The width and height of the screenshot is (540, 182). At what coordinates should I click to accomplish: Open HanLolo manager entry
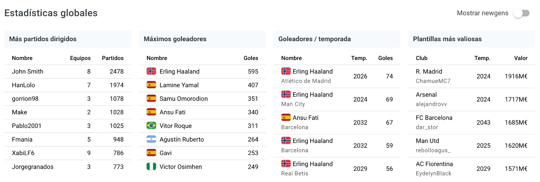click(67, 85)
